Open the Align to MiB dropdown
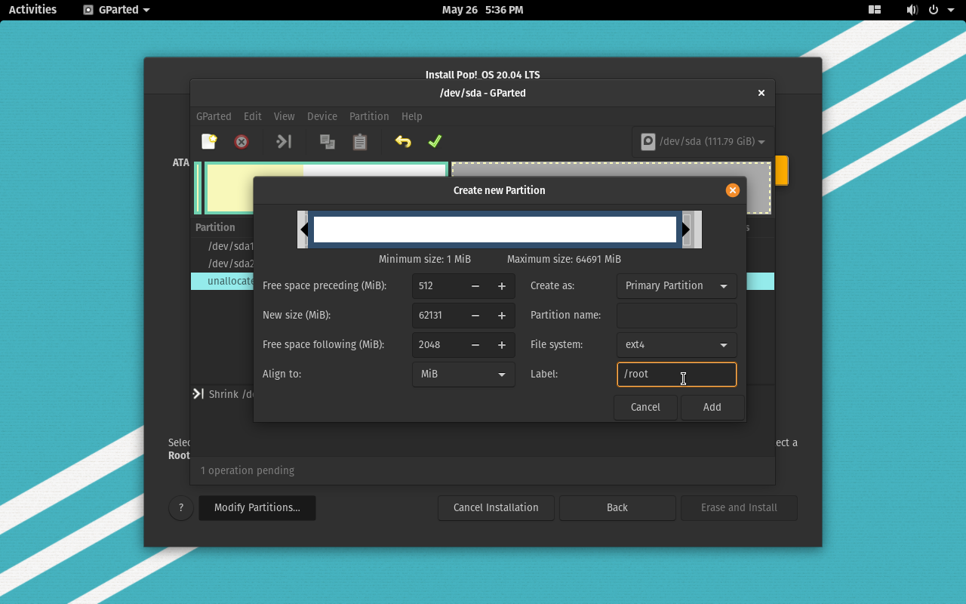This screenshot has height=604, width=966. coord(463,374)
